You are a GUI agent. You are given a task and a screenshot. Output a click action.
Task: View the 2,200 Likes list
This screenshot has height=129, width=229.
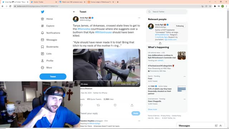108,99
